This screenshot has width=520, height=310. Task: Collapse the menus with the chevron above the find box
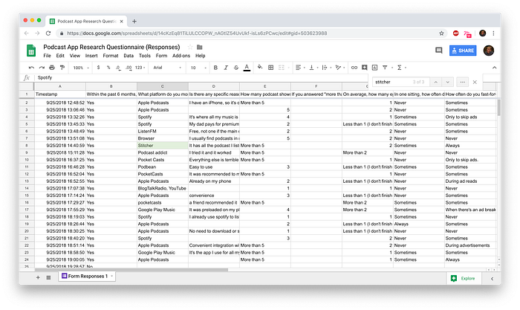(x=494, y=68)
